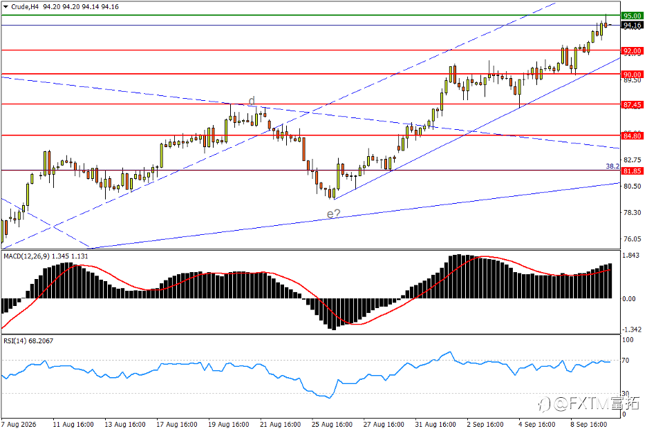Select the 81.85 support level label

click(632, 171)
